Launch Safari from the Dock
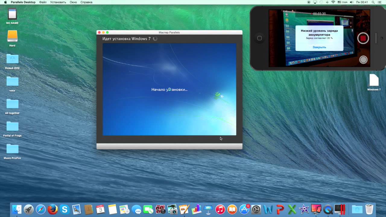Screen dimensions: 386x217 tap(41, 209)
